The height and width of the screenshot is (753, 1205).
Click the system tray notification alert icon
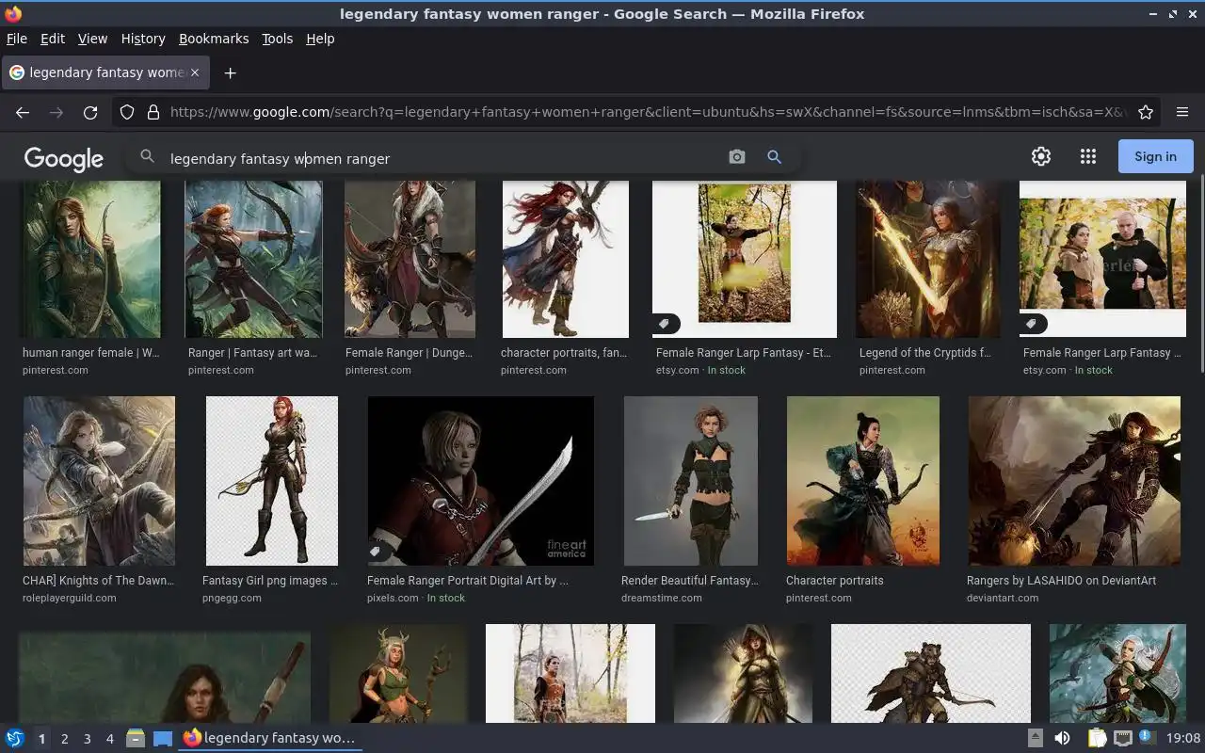[x=1147, y=737]
